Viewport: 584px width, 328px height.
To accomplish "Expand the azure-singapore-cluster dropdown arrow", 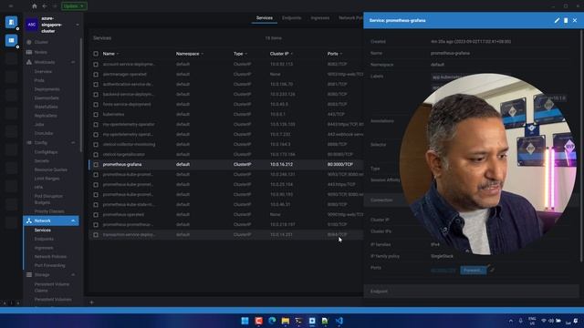I will click(x=78, y=25).
